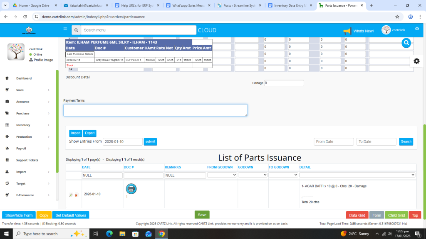Switch to the Inventory Data Entry browser tab
Image resolution: width=426 pixels, height=239 pixels.
289,5
